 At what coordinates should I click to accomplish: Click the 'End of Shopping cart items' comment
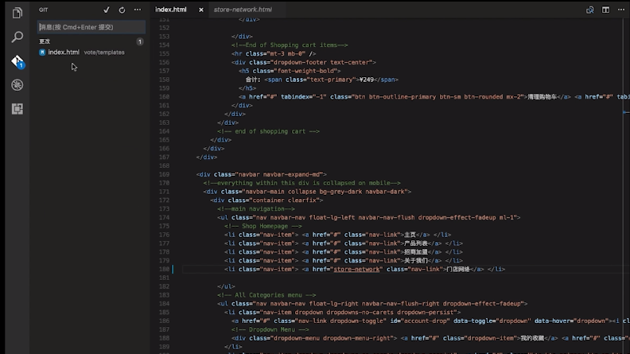click(x=290, y=45)
